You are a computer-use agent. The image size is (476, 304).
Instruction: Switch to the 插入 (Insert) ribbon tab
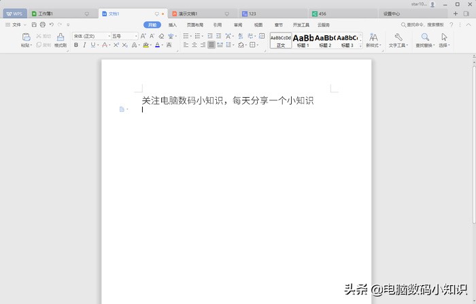(x=173, y=24)
